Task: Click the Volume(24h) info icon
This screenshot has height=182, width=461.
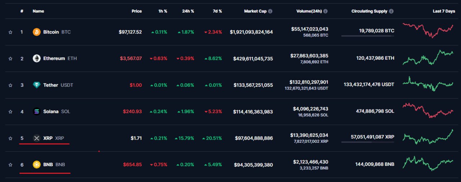Action: tap(326, 11)
